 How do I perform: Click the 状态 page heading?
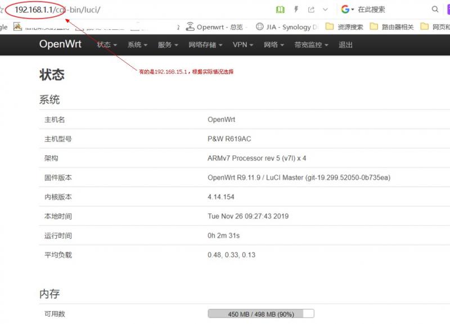[x=52, y=75]
